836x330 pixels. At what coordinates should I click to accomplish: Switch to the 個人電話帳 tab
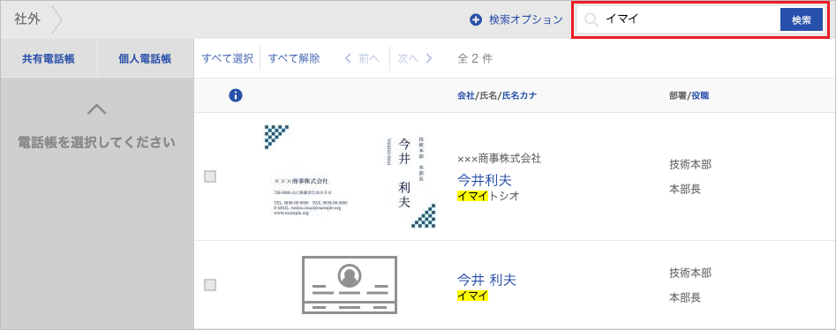coord(145,58)
